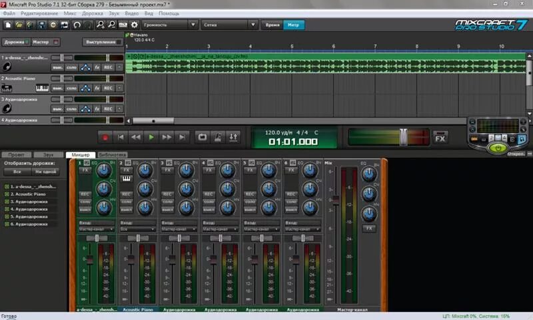Image resolution: width=533 pixels, height=320 pixels.
Task: Click the track 3 Аудиодорожка speaker icon
Action: pos(7,108)
